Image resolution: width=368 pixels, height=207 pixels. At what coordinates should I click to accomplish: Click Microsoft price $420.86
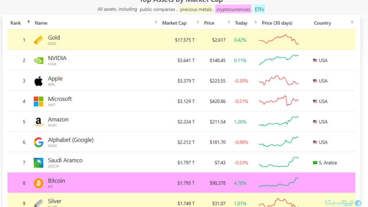[x=218, y=101]
